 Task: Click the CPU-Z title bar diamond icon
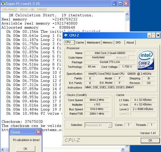coord(66,35)
